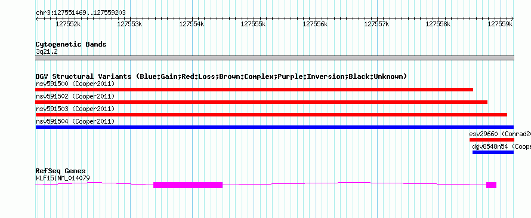Click the dgv8548n54 blue variant bar
531x218 pixels.
tap(493, 152)
